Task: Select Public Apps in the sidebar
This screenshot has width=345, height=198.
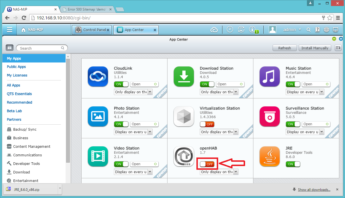Action: pyautogui.click(x=16, y=66)
